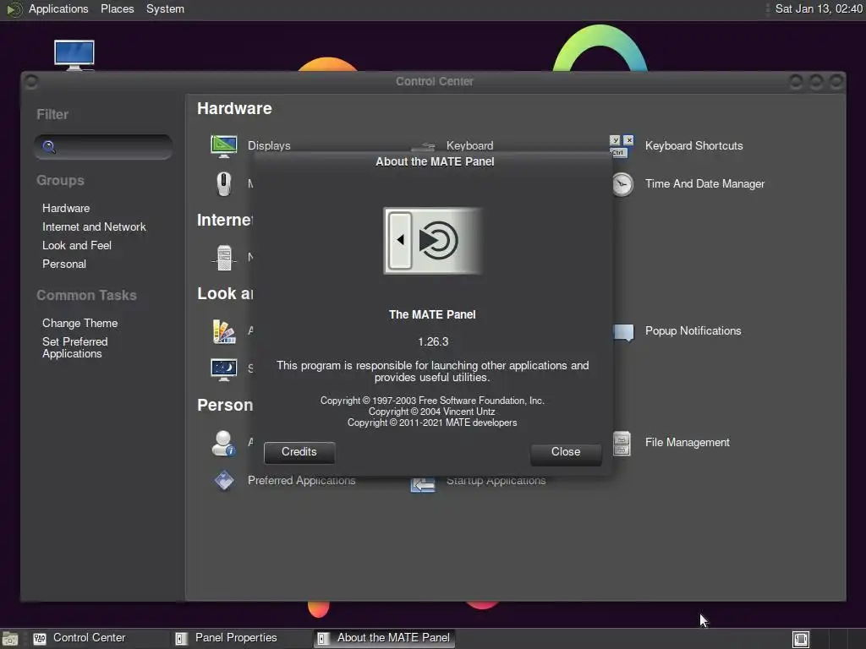Open the Applications menu
866x649 pixels.
tap(58, 8)
